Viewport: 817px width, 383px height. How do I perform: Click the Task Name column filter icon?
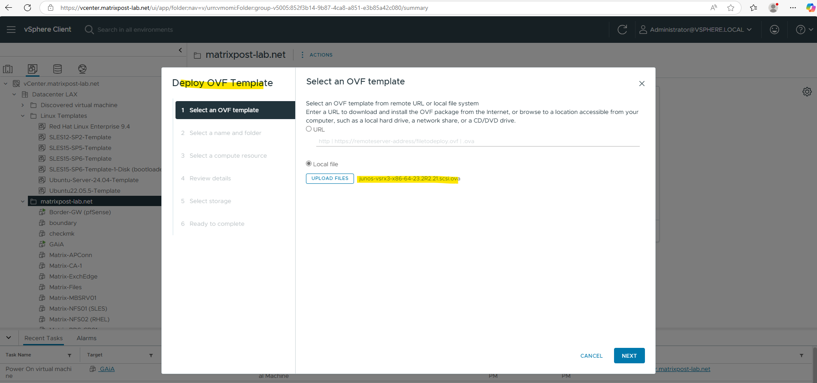click(x=70, y=355)
